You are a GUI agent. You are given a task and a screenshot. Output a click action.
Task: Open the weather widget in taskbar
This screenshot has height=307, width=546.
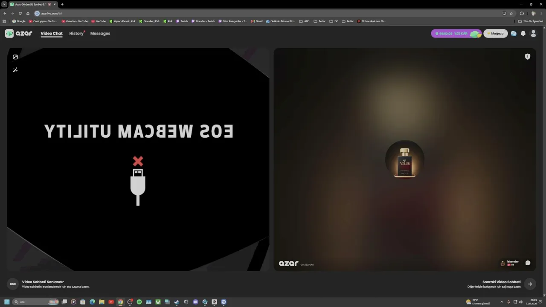(x=478, y=302)
